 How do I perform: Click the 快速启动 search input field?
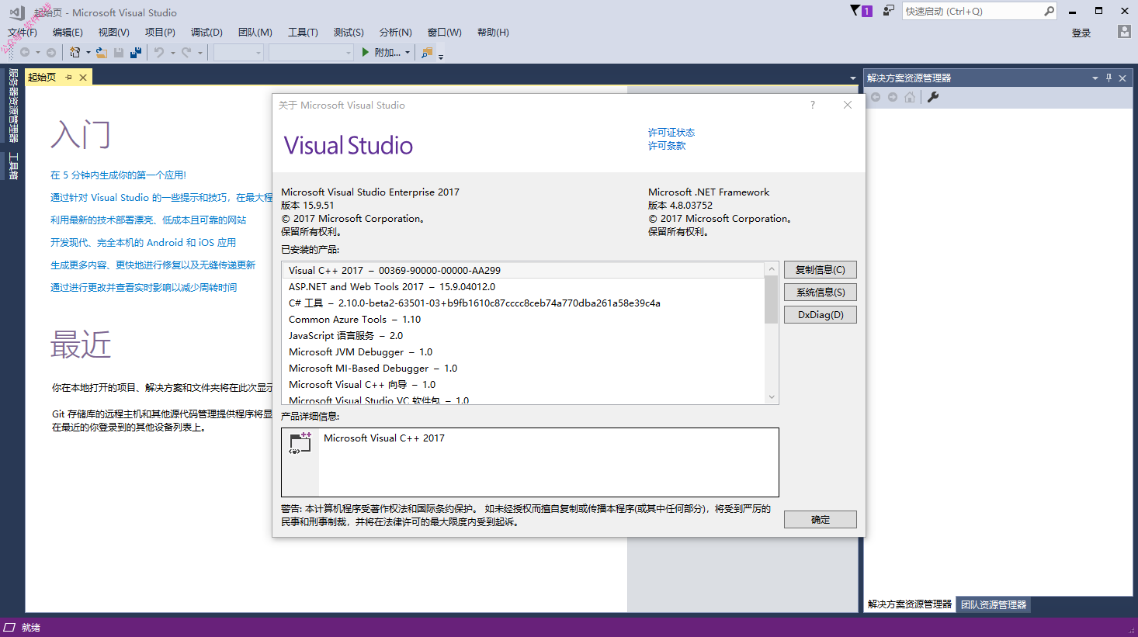coord(973,11)
